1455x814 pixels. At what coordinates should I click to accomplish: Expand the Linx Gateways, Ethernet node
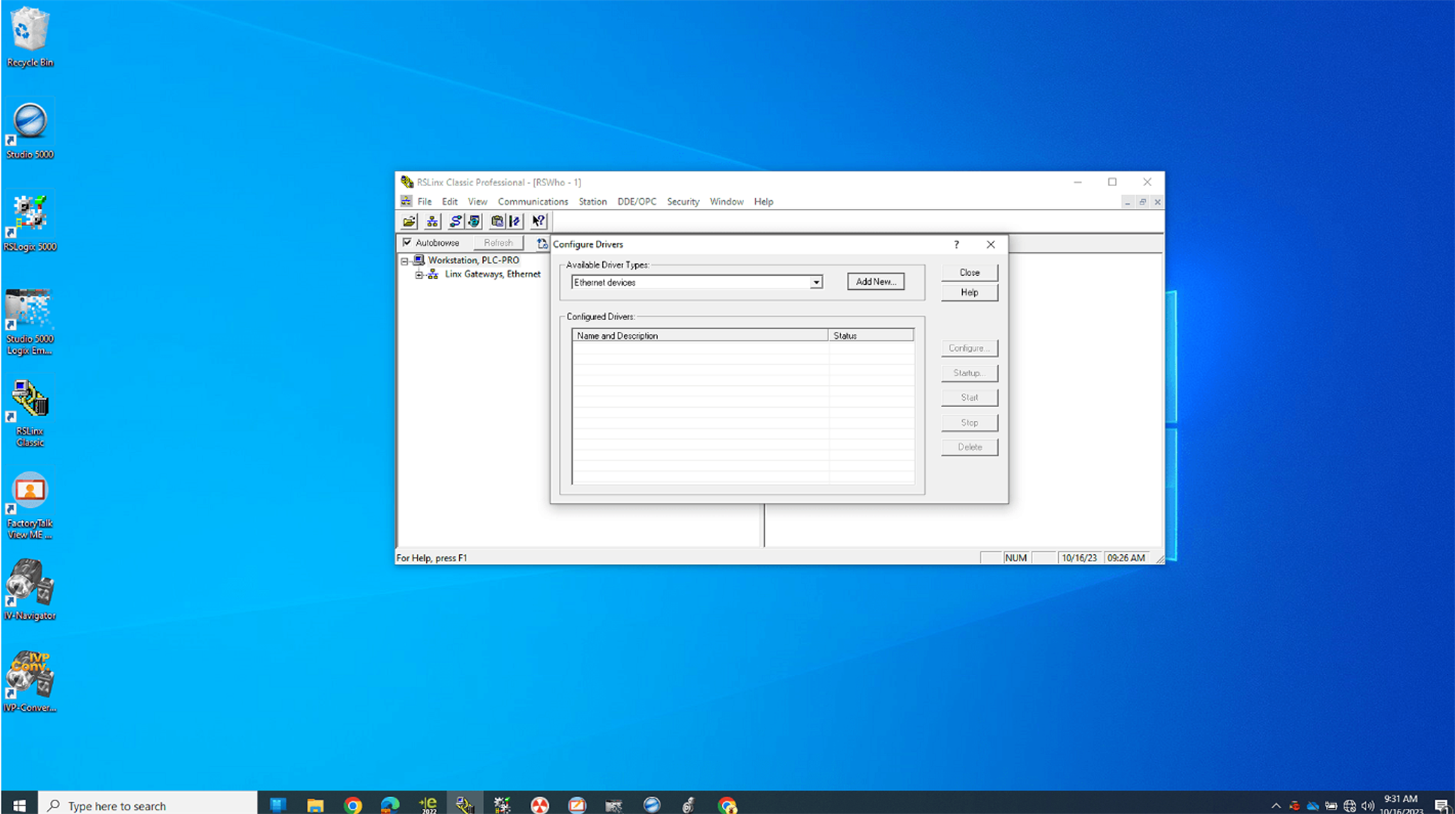418,275
